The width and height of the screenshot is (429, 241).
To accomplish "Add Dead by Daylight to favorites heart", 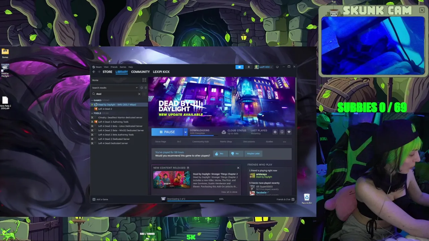I will (289, 132).
